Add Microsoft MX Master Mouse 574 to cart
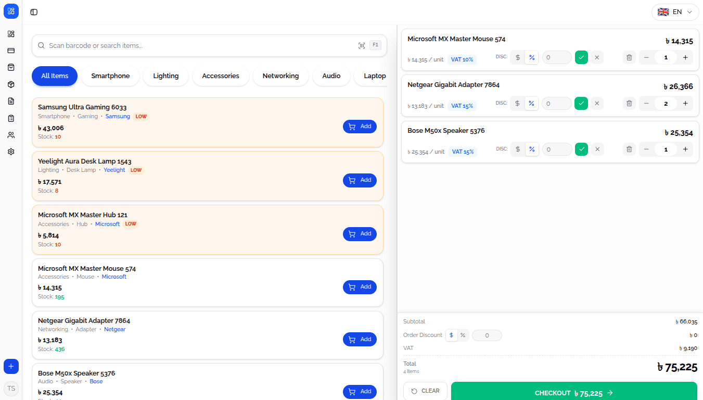 click(x=360, y=287)
